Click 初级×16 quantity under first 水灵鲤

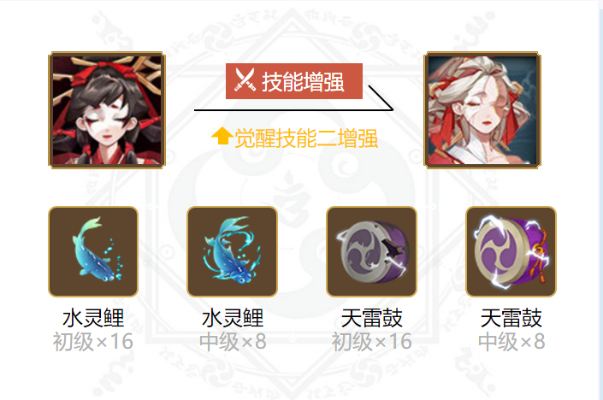point(93,342)
